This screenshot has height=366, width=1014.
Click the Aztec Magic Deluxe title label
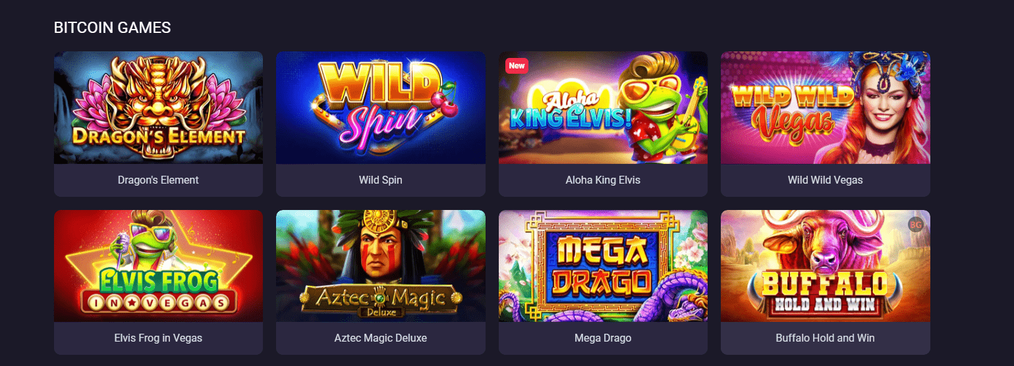click(381, 338)
